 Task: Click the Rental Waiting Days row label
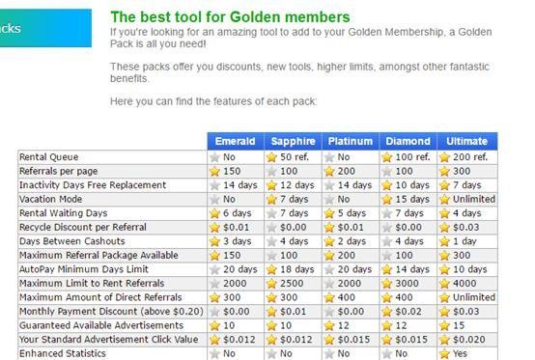(x=64, y=213)
